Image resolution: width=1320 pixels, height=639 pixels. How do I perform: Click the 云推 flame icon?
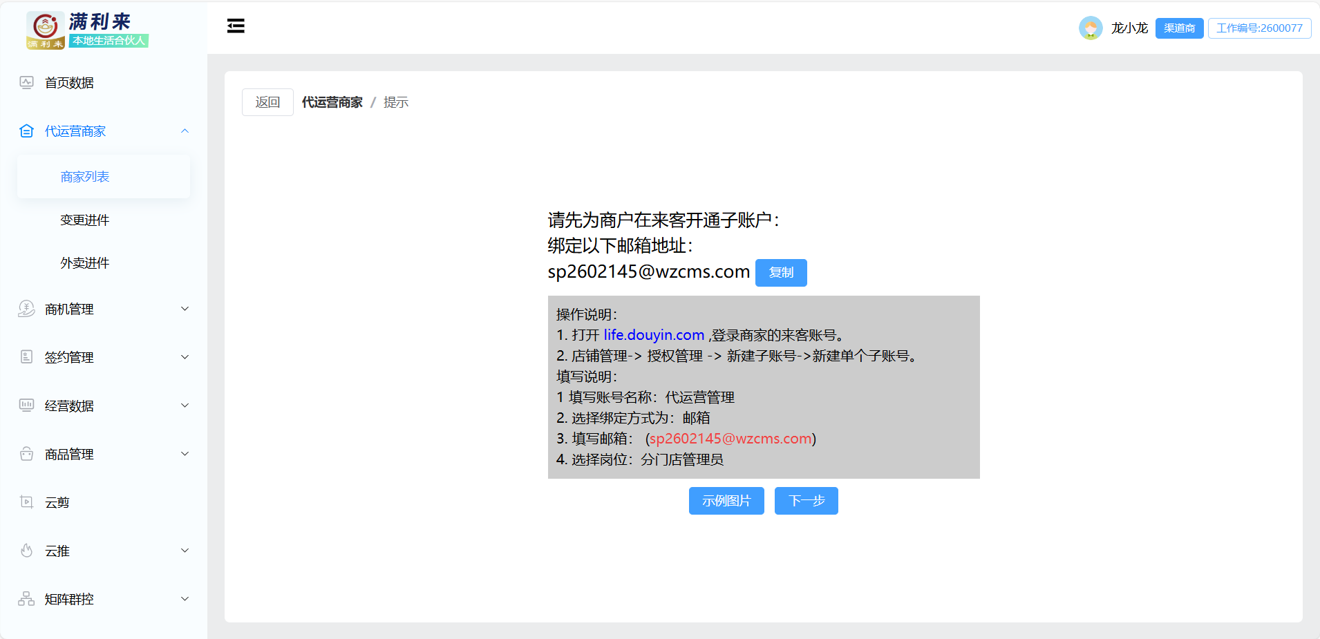point(26,551)
